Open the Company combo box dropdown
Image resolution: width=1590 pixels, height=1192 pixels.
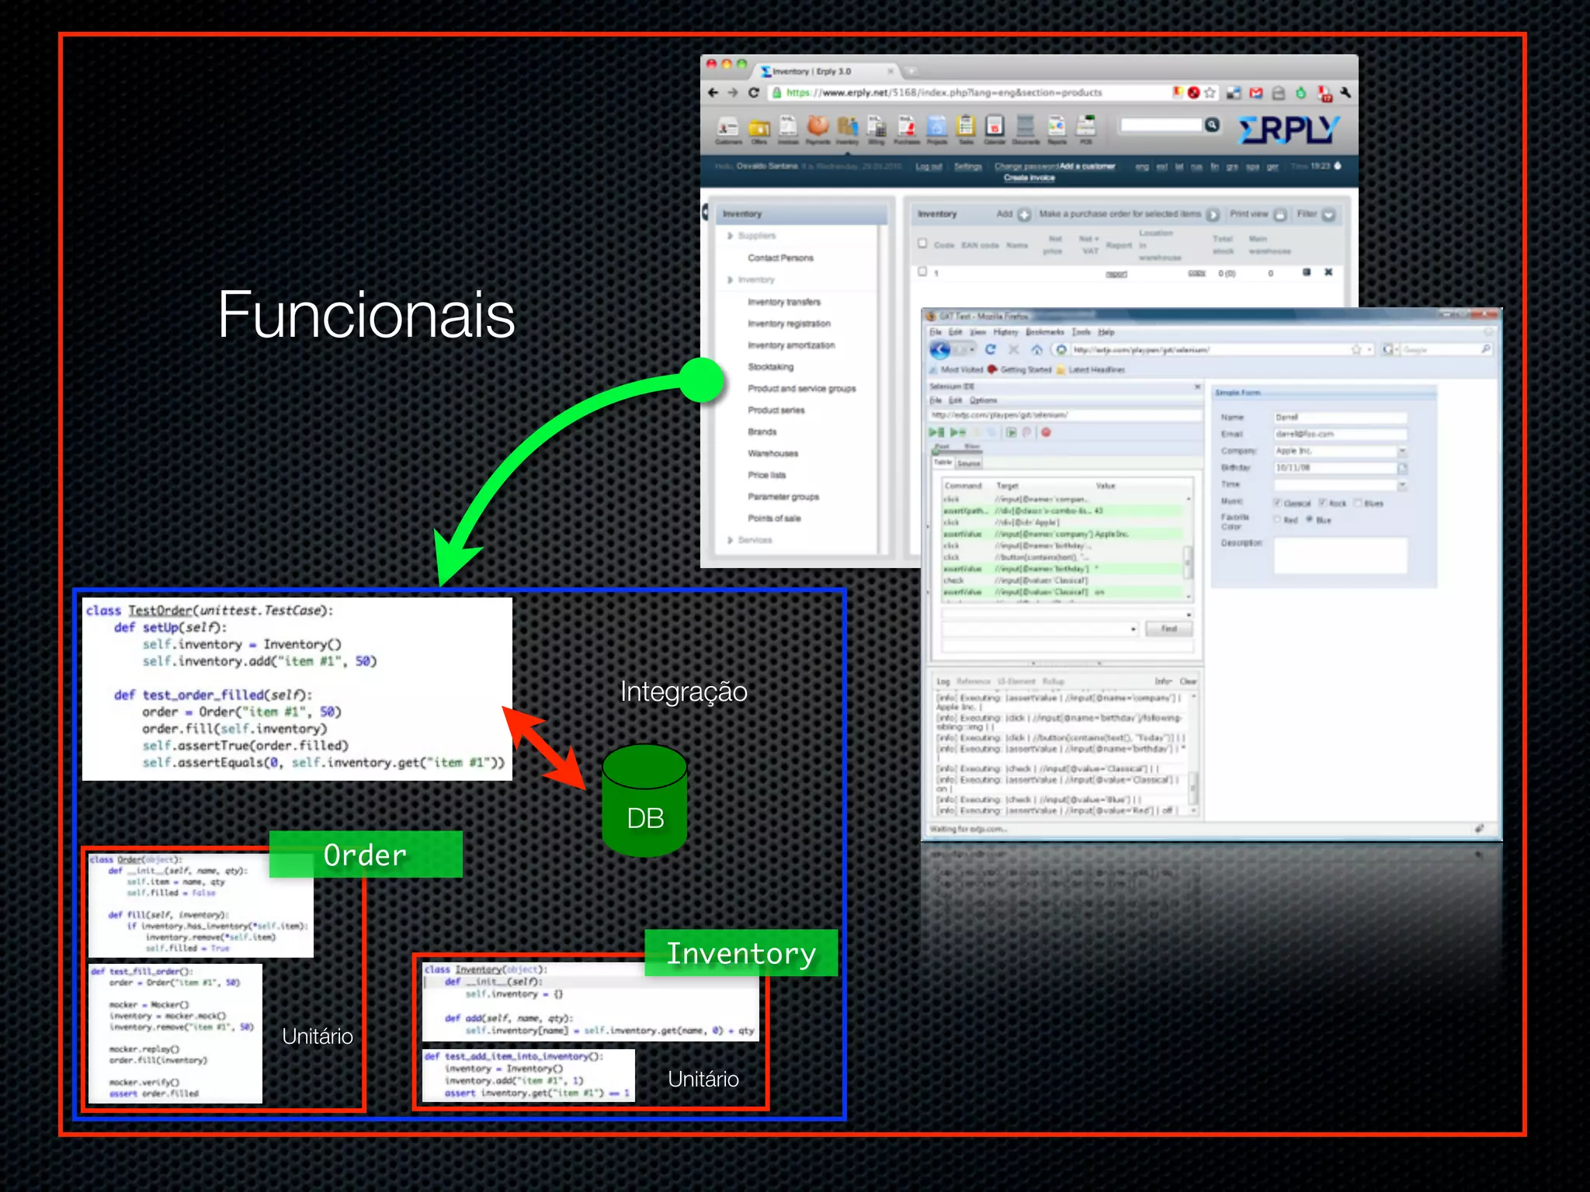(x=1402, y=451)
